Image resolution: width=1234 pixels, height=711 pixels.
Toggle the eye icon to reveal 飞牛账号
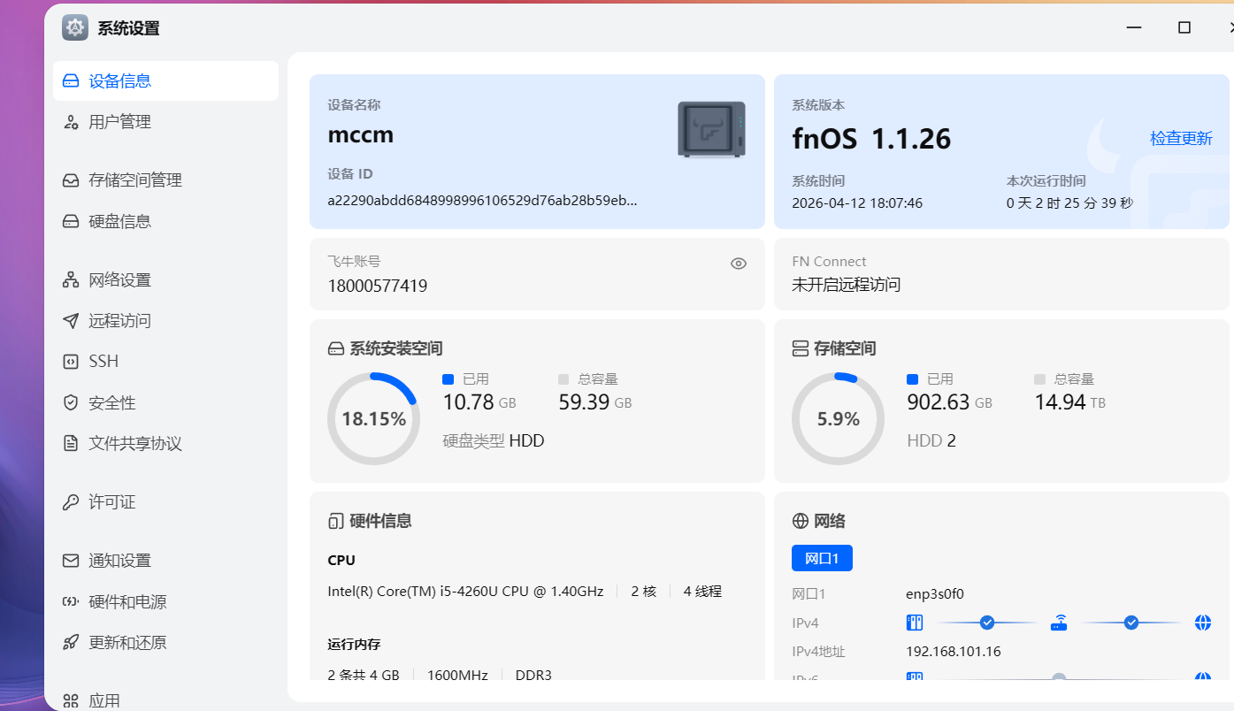739,264
